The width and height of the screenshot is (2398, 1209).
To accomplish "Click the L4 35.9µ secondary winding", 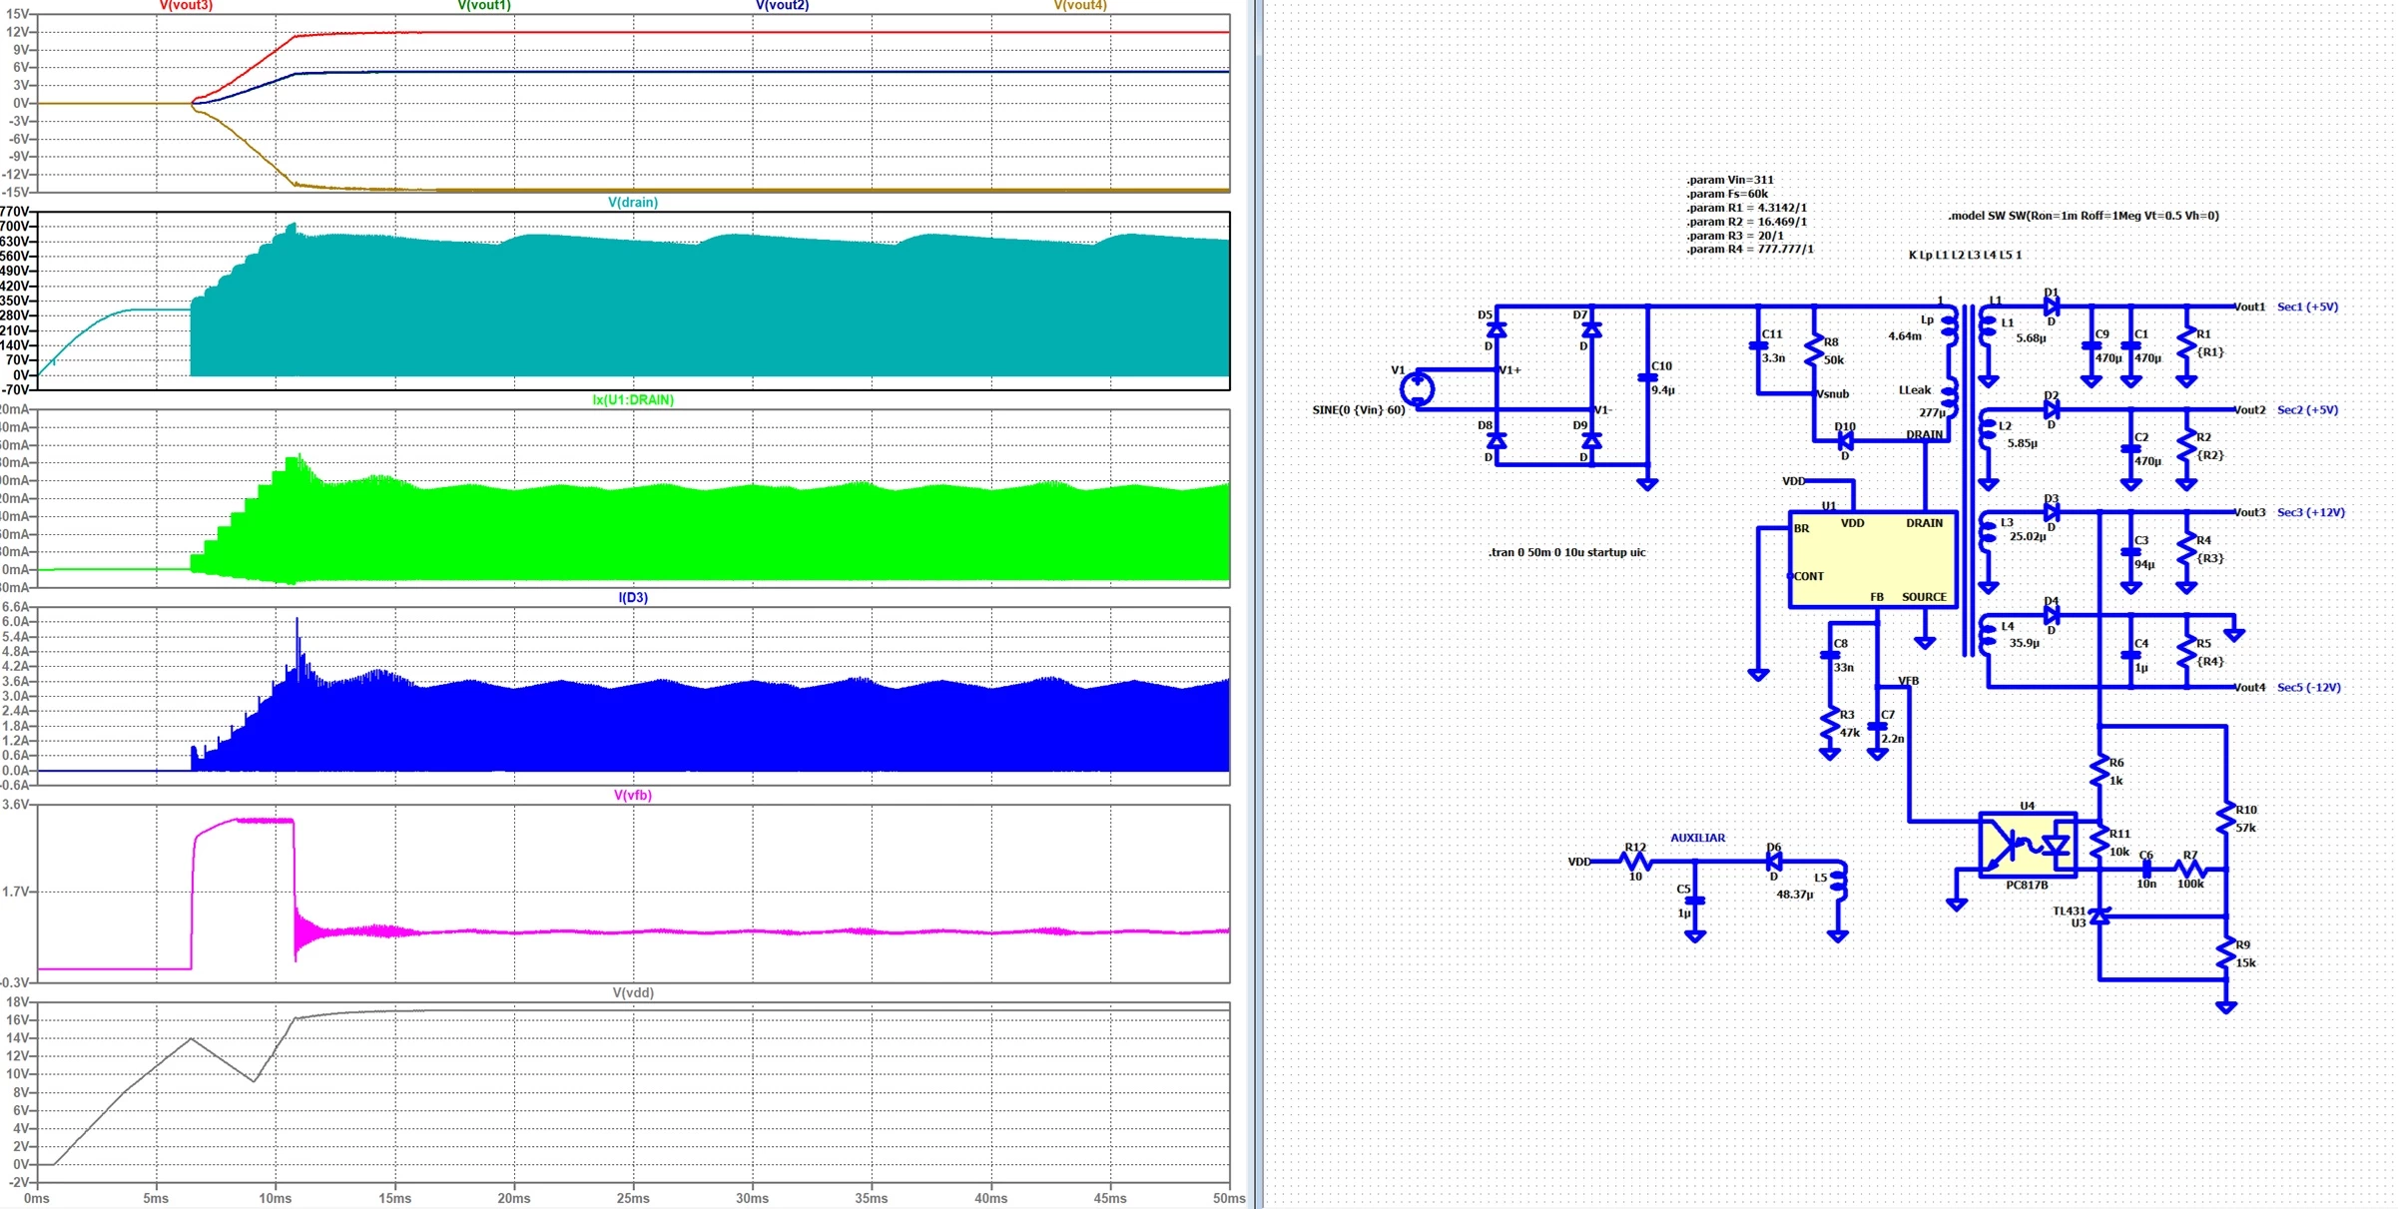I will 1989,635.
